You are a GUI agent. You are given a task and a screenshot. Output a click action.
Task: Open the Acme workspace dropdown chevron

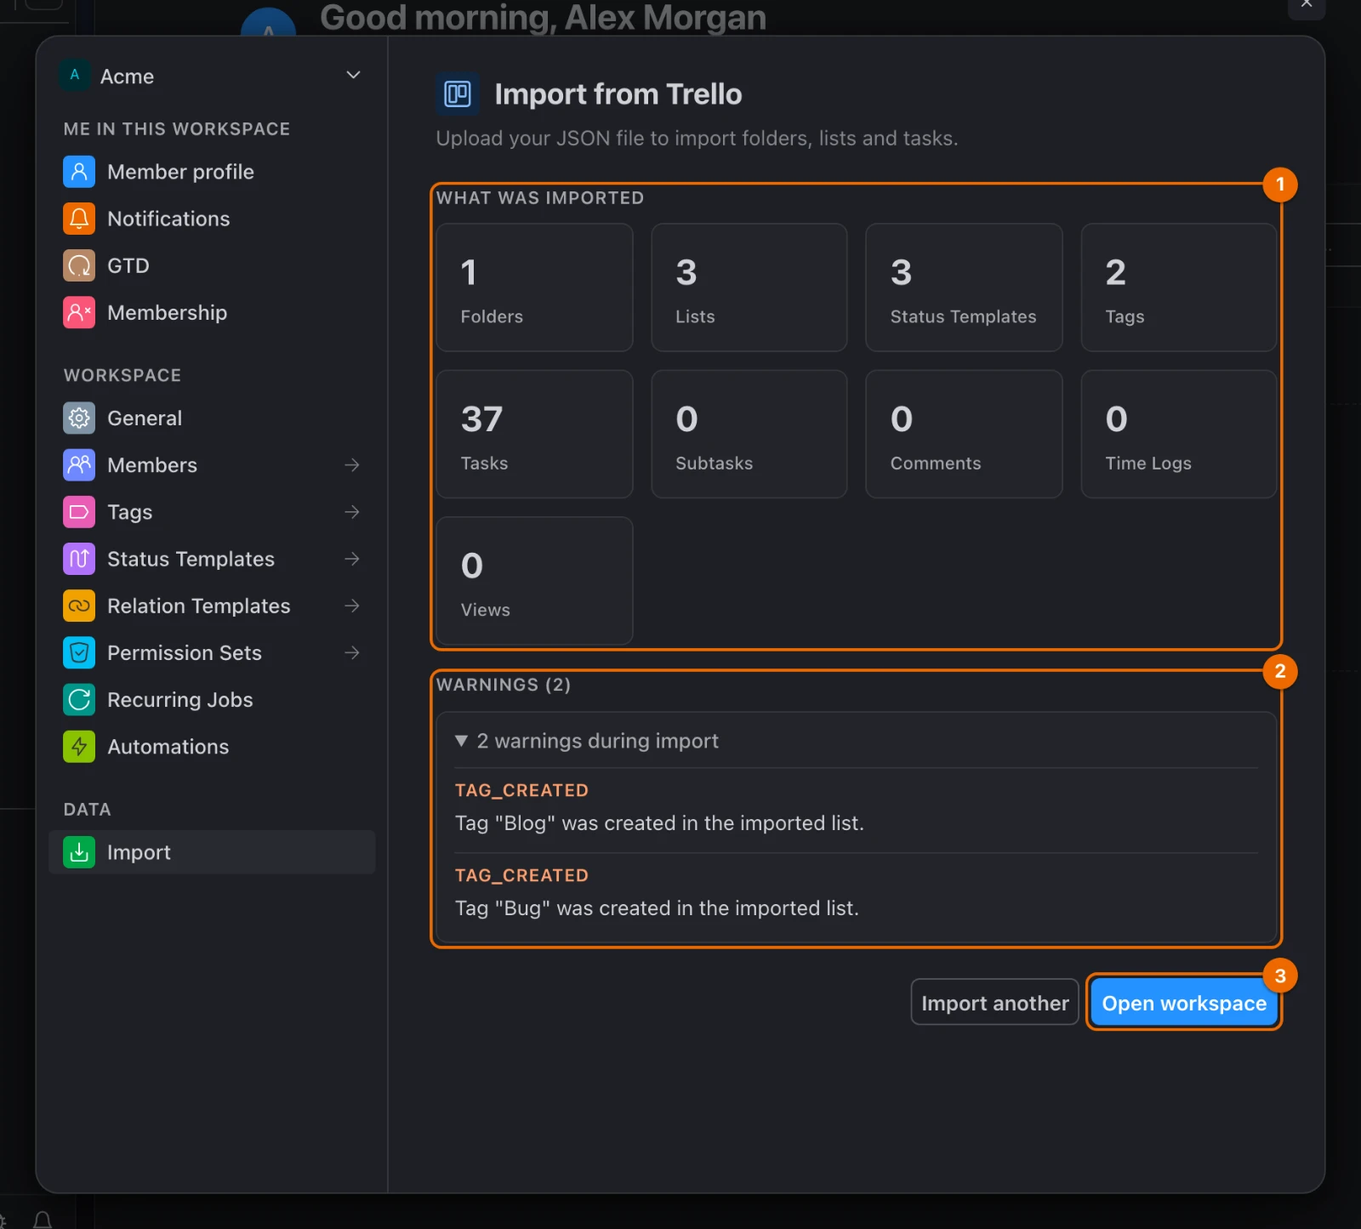[x=353, y=76]
